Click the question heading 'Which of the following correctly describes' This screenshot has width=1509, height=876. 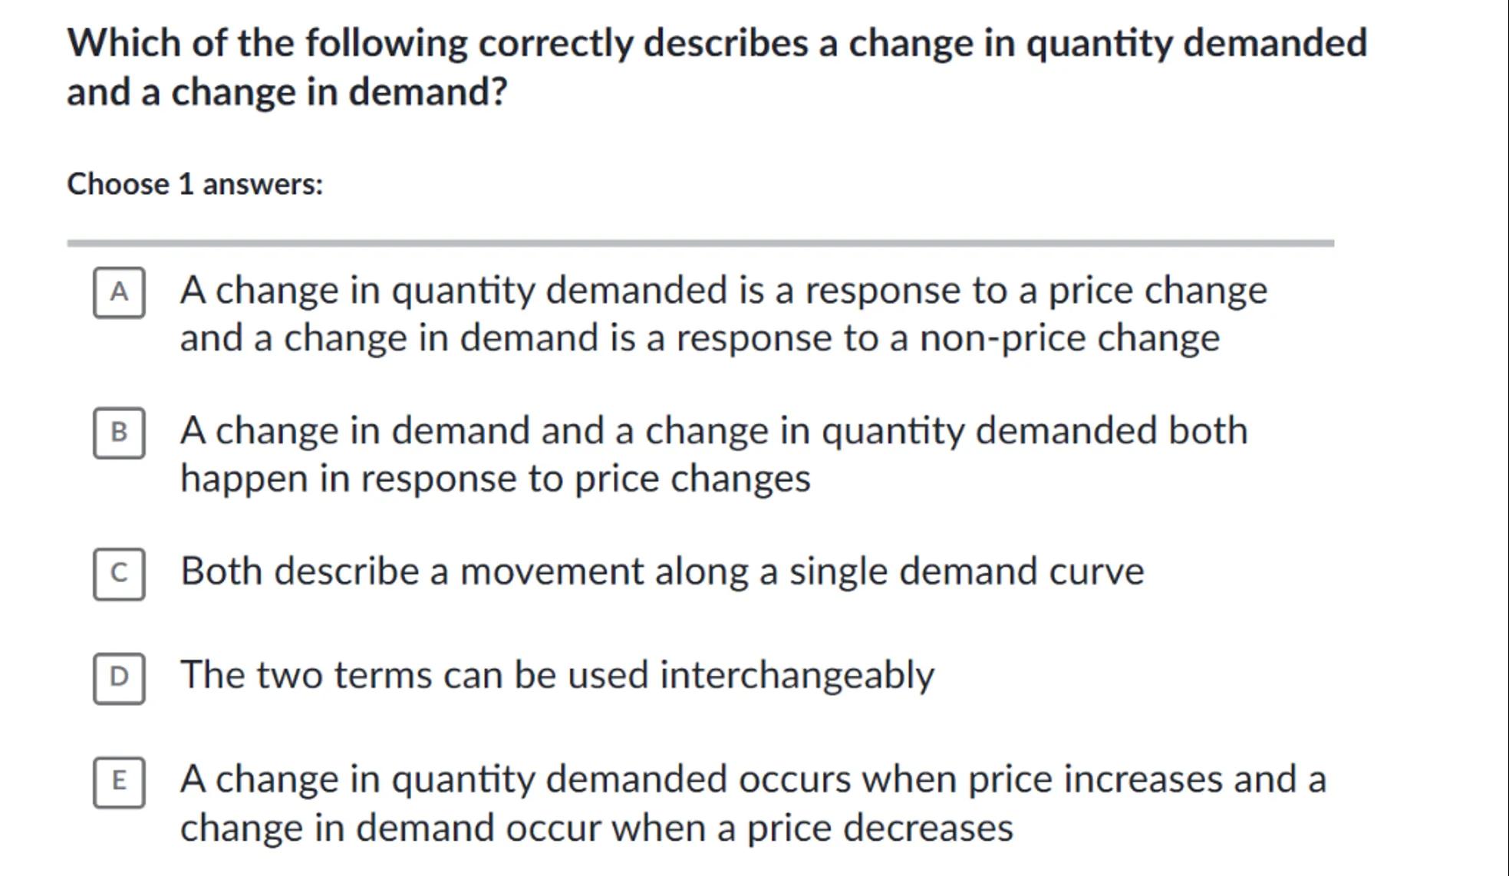point(717,43)
